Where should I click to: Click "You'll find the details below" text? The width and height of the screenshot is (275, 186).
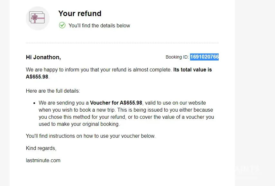pyautogui.click(x=99, y=25)
